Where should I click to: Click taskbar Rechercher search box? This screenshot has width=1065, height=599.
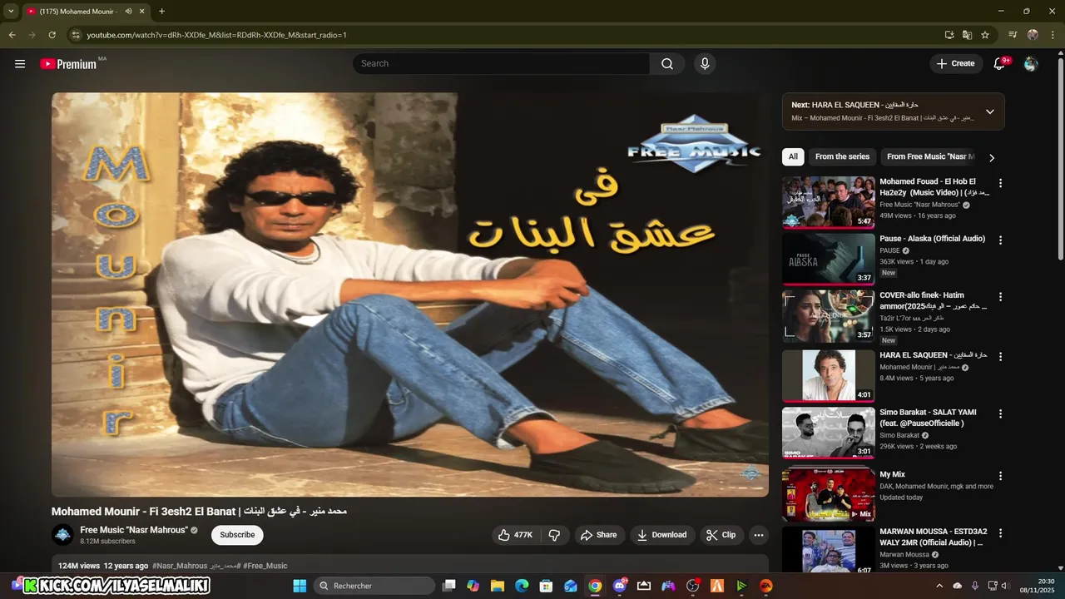point(375,586)
